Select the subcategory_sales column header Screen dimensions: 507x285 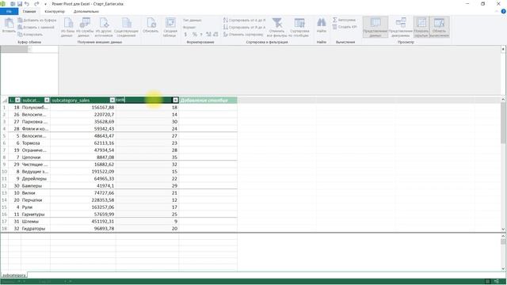(x=80, y=101)
